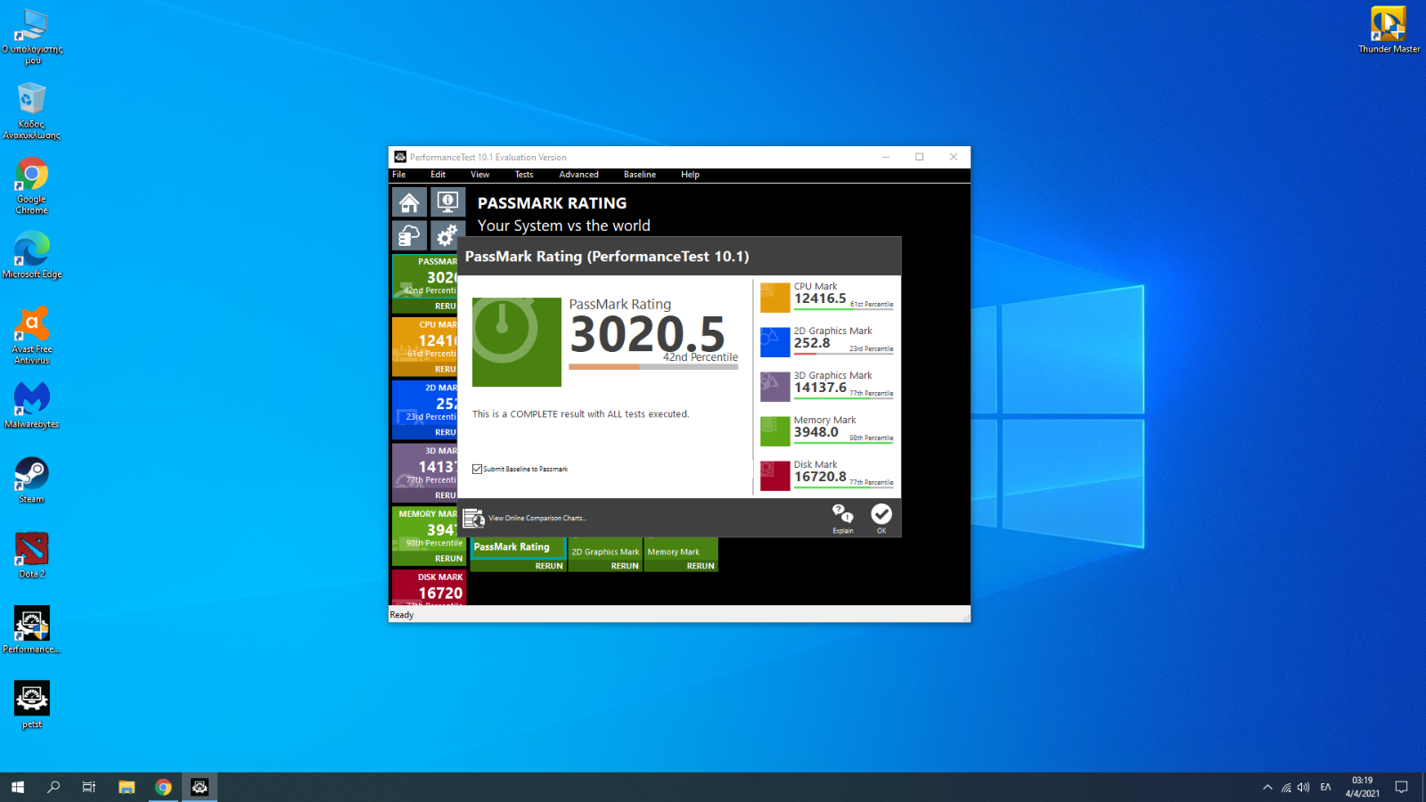Rerun the Memory Mark bottom tile
Screen dimensions: 1426x802
701,566
